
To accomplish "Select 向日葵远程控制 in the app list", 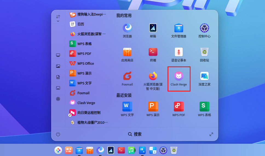I will click(89, 113).
